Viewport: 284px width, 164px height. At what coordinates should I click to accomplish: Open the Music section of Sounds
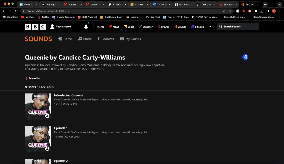85,39
